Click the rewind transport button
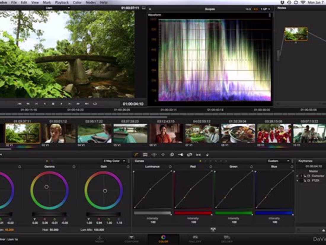Screen dimensions: 326x245 click(x=28, y=104)
